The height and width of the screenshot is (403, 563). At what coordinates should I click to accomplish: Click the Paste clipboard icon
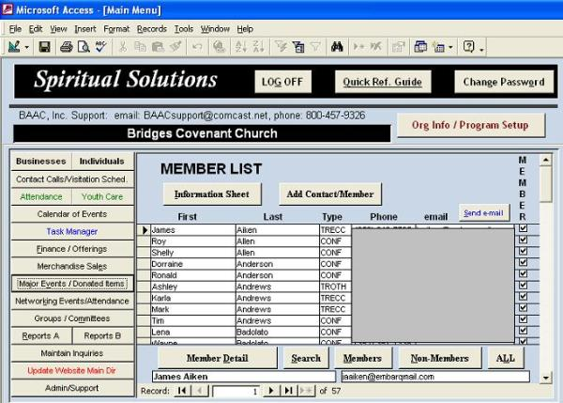pyautogui.click(x=158, y=47)
